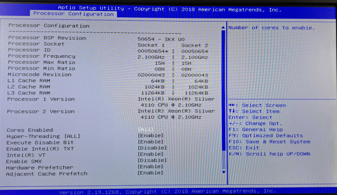This screenshot has width=337, height=195.
Task: Click the F1: General Help hint
Action: tap(256, 129)
